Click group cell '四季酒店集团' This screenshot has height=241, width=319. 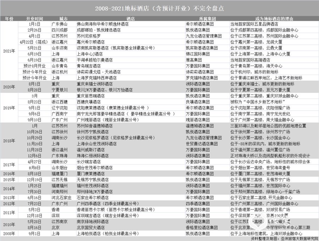pos(198,203)
